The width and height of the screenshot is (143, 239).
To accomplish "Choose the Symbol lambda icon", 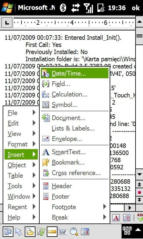I will coord(46,105).
